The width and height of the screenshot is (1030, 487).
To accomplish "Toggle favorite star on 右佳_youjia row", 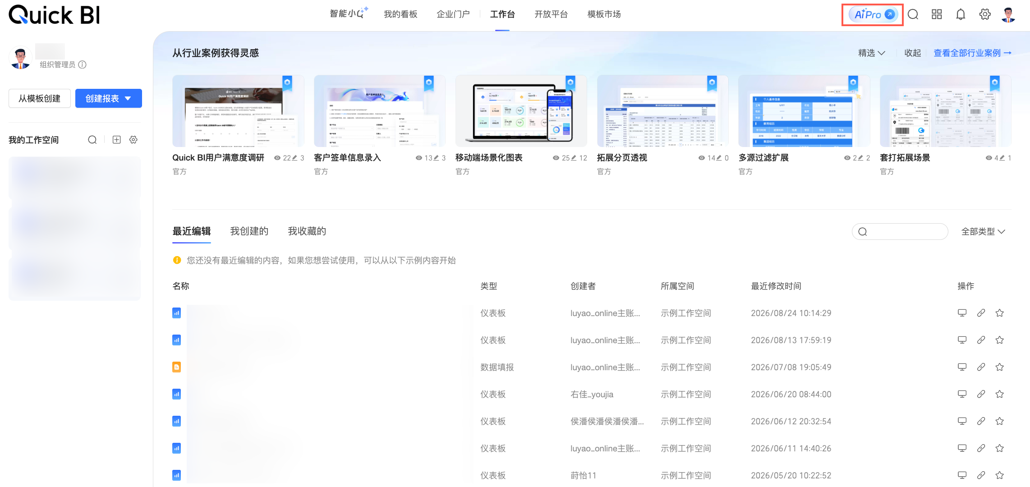I will pos(1000,394).
